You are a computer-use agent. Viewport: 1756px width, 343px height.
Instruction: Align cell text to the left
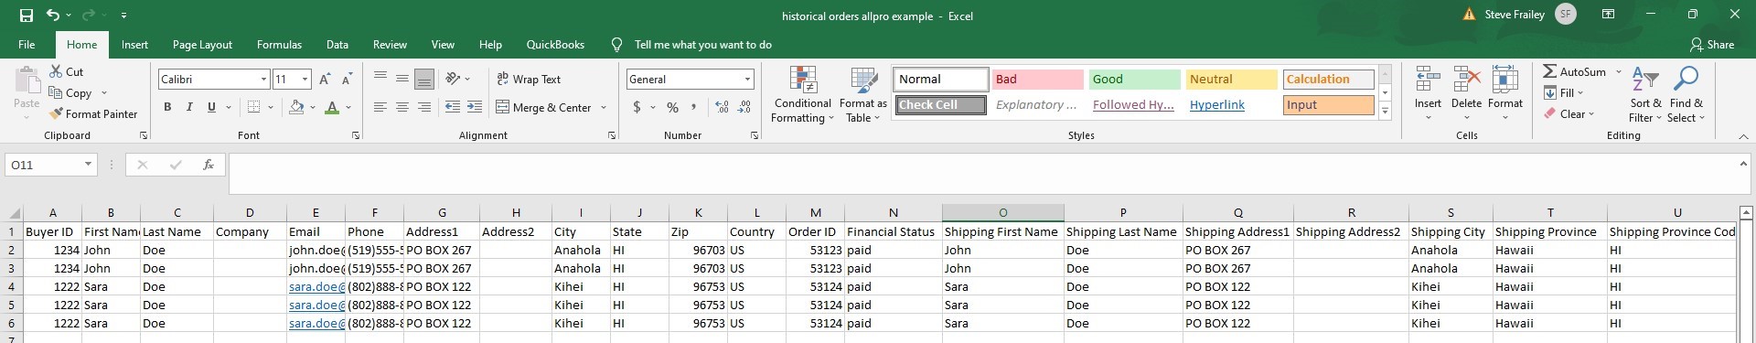tap(380, 107)
